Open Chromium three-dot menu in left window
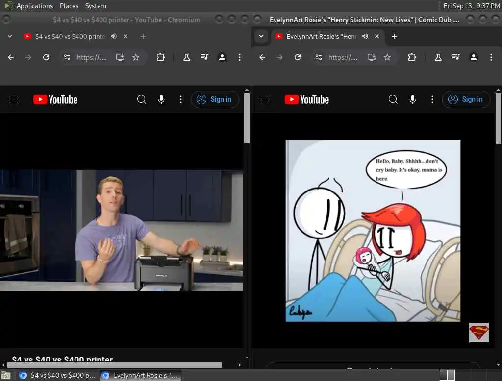This screenshot has width=502, height=381. click(x=239, y=57)
